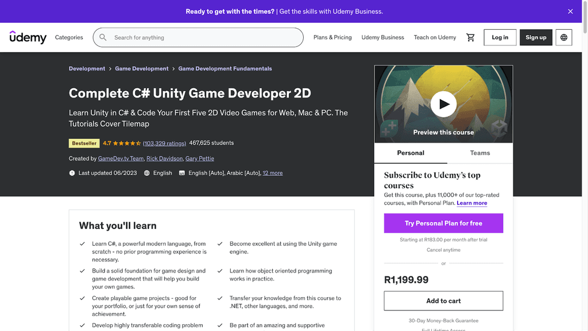Open the GameDev.tv Team profile

[x=121, y=158]
